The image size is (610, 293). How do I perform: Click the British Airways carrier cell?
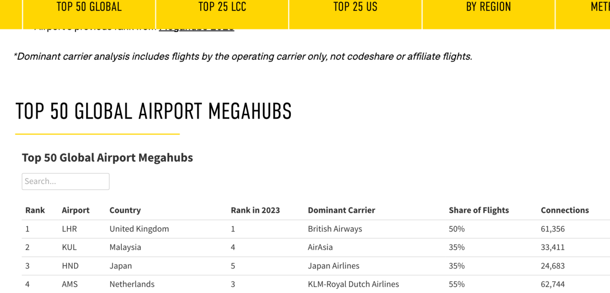click(335, 229)
